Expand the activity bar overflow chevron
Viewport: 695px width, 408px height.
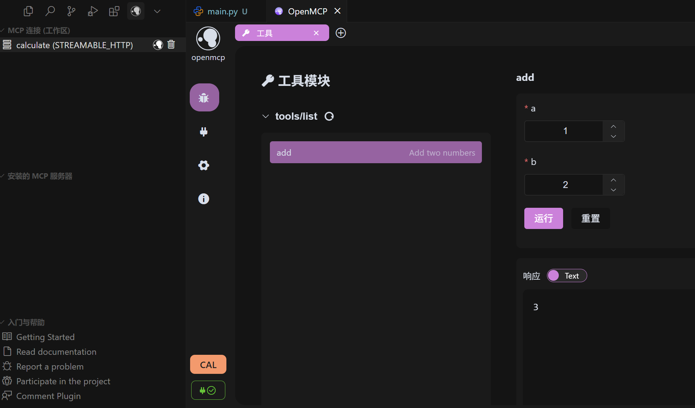[x=157, y=11]
